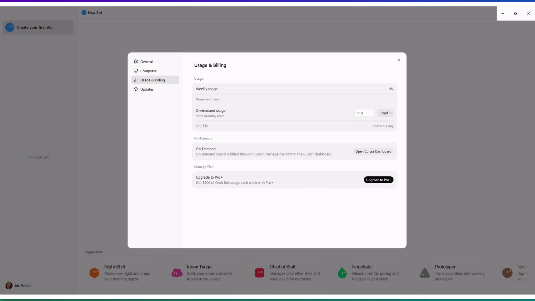Click the gray Prototyper triangle icon
This screenshot has width=535, height=301.
coord(425,273)
